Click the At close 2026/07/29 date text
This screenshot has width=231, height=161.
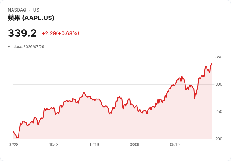26,47
